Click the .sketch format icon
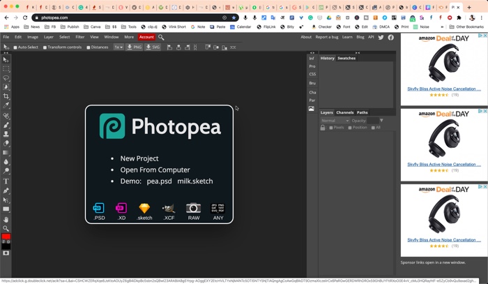 pyautogui.click(x=144, y=211)
